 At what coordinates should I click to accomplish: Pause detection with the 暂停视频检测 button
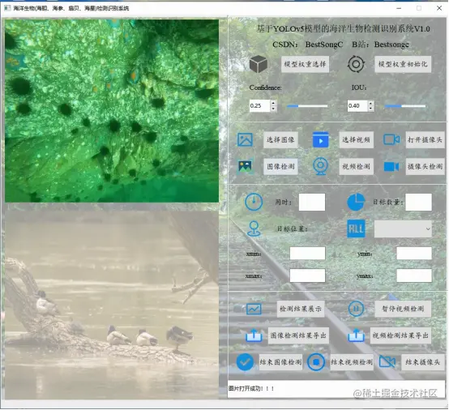[403, 309]
